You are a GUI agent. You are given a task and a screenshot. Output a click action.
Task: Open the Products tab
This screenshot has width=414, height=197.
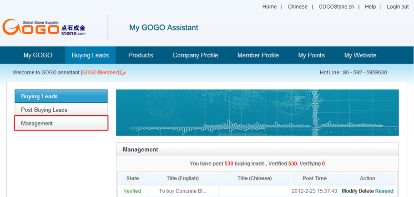[x=141, y=55]
